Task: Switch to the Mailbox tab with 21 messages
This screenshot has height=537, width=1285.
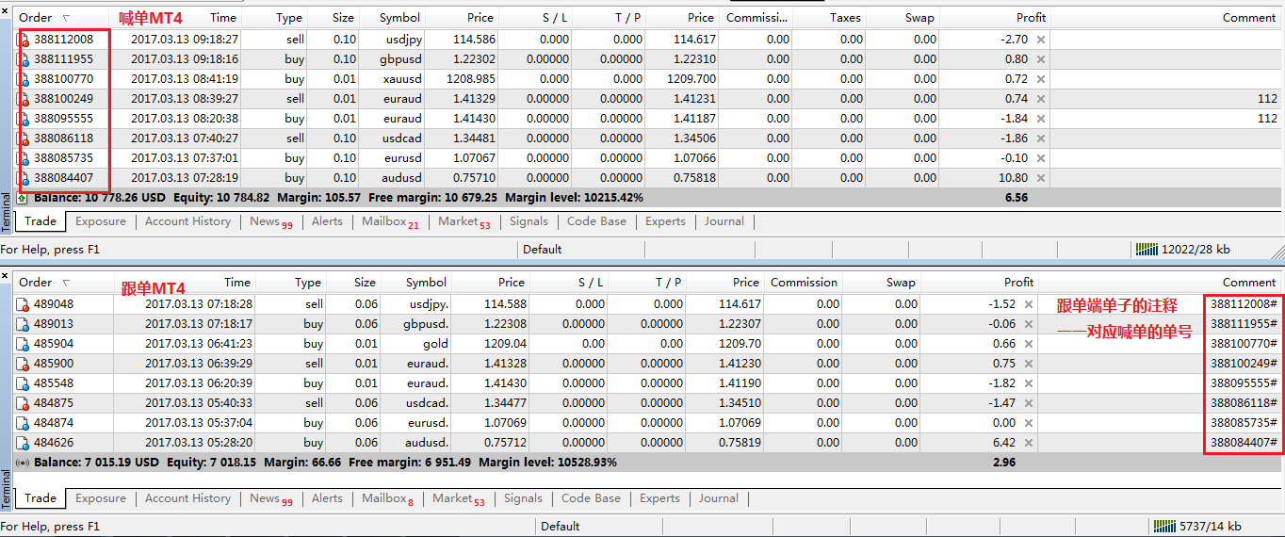Action: (x=390, y=221)
